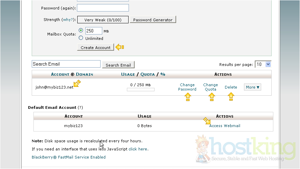Screen dimensions: 300x169
Task: Click the john mailbox usage progress bar
Action: [x=141, y=90]
